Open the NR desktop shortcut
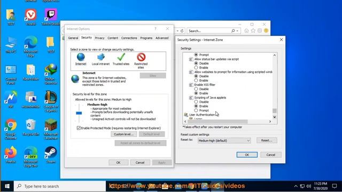The image size is (342, 192). click(x=11, y=100)
